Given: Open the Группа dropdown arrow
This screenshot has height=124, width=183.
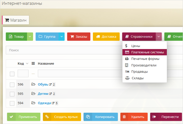Looking at the screenshot, I should 62,36.
